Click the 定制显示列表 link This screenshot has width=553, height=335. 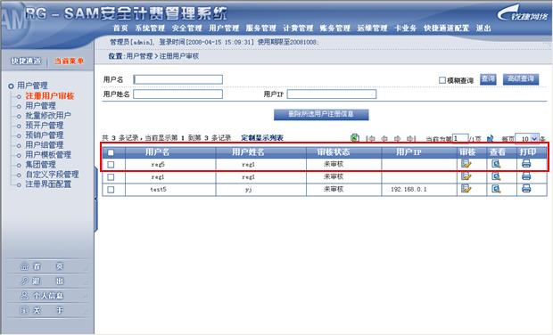pyautogui.click(x=262, y=138)
